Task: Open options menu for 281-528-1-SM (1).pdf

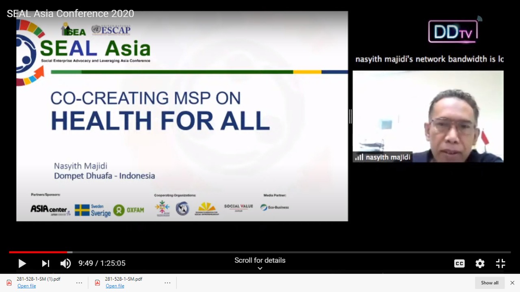Action: point(79,283)
